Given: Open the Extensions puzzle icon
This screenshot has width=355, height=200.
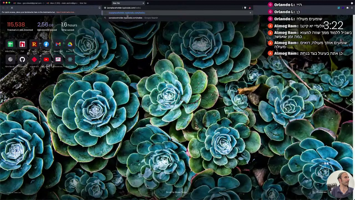Looking at the screenshot, I should tap(347, 8).
